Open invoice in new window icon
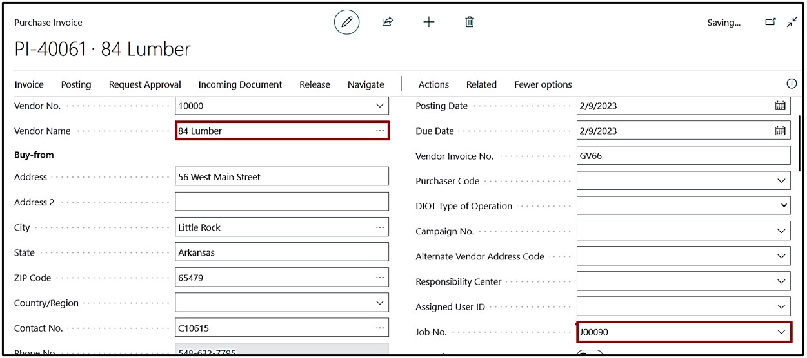807x358 pixels. pos(770,23)
